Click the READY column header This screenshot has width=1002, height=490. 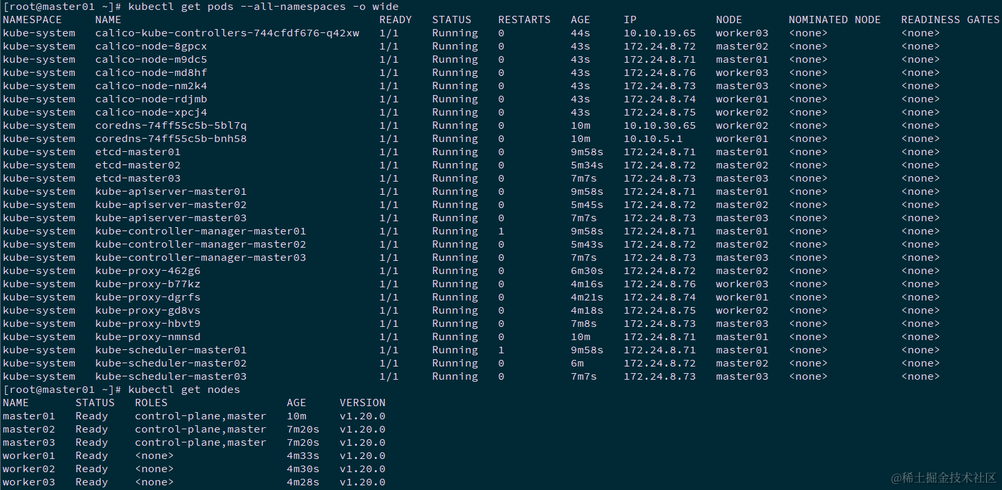396,20
